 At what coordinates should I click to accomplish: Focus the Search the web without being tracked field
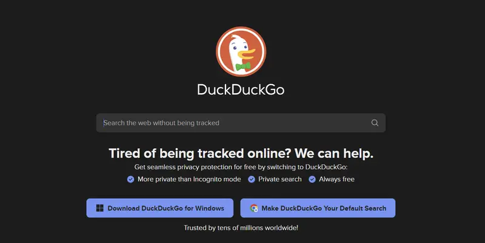pos(241,123)
